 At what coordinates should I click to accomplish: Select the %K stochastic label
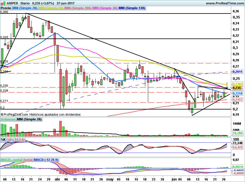click(x=3, y=139)
